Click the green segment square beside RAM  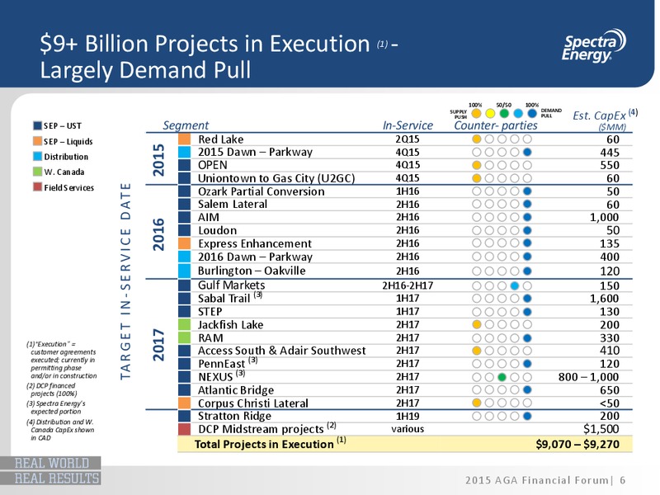[184, 337]
